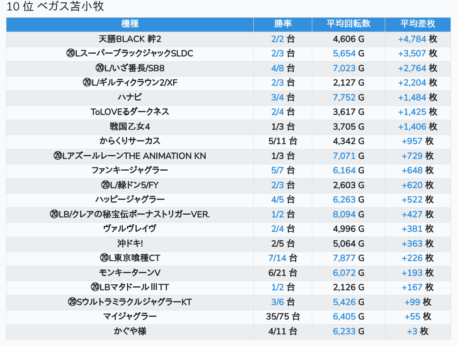Image resolution: width=457 pixels, height=346 pixels.
Task: Open the モンキーターンV machine entry
Action: click(129, 273)
